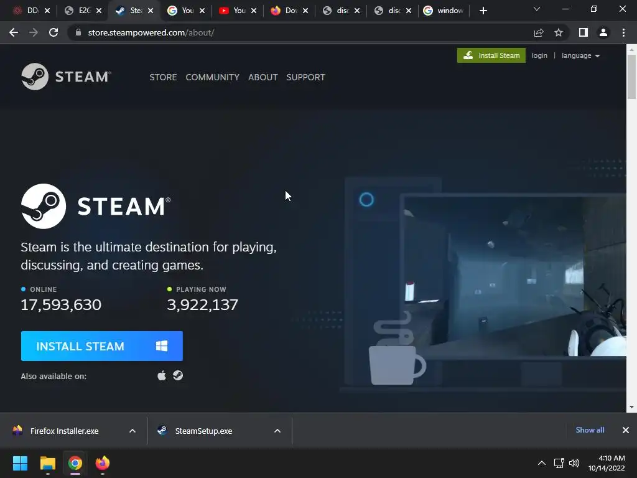Choose the SteamOS download icon
This screenshot has height=478, width=637.
point(178,375)
